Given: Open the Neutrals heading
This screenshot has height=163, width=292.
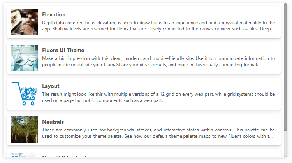Looking at the screenshot, I should pyautogui.click(x=53, y=122).
